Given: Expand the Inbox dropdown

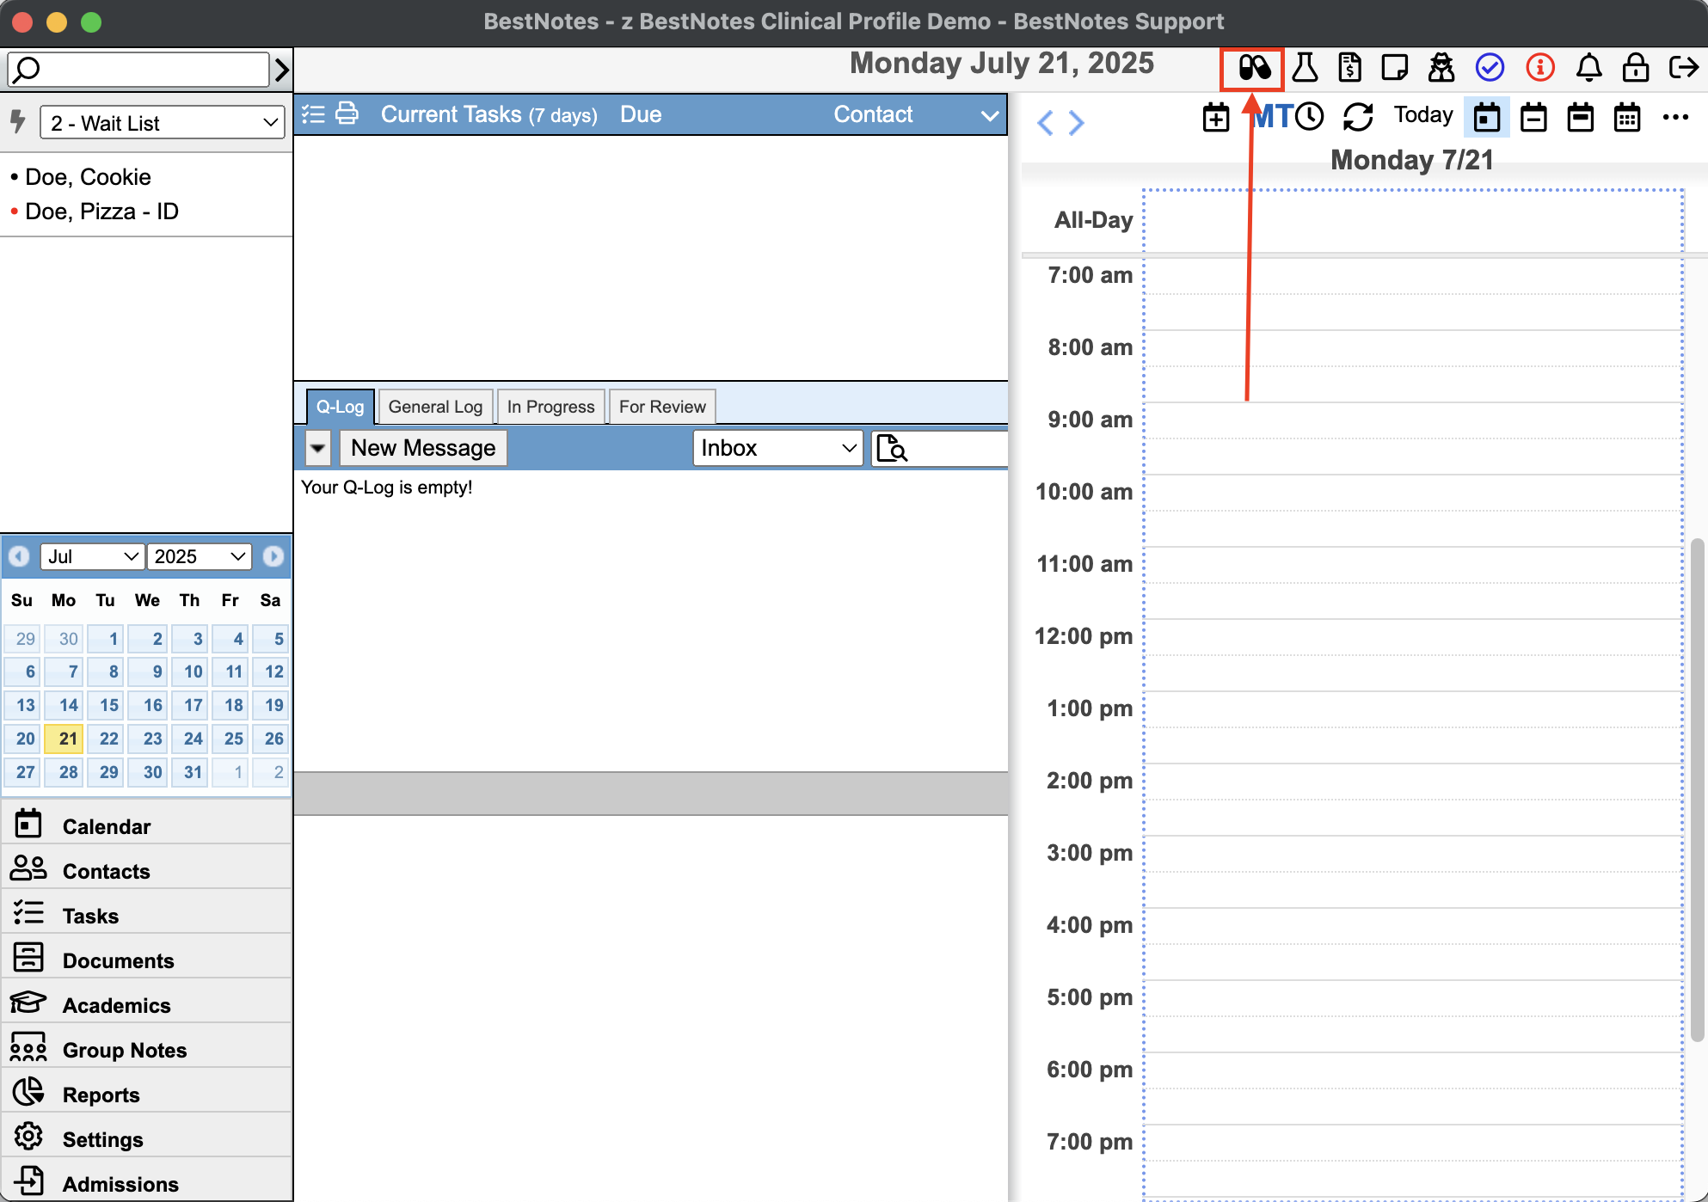Looking at the screenshot, I should (x=777, y=448).
